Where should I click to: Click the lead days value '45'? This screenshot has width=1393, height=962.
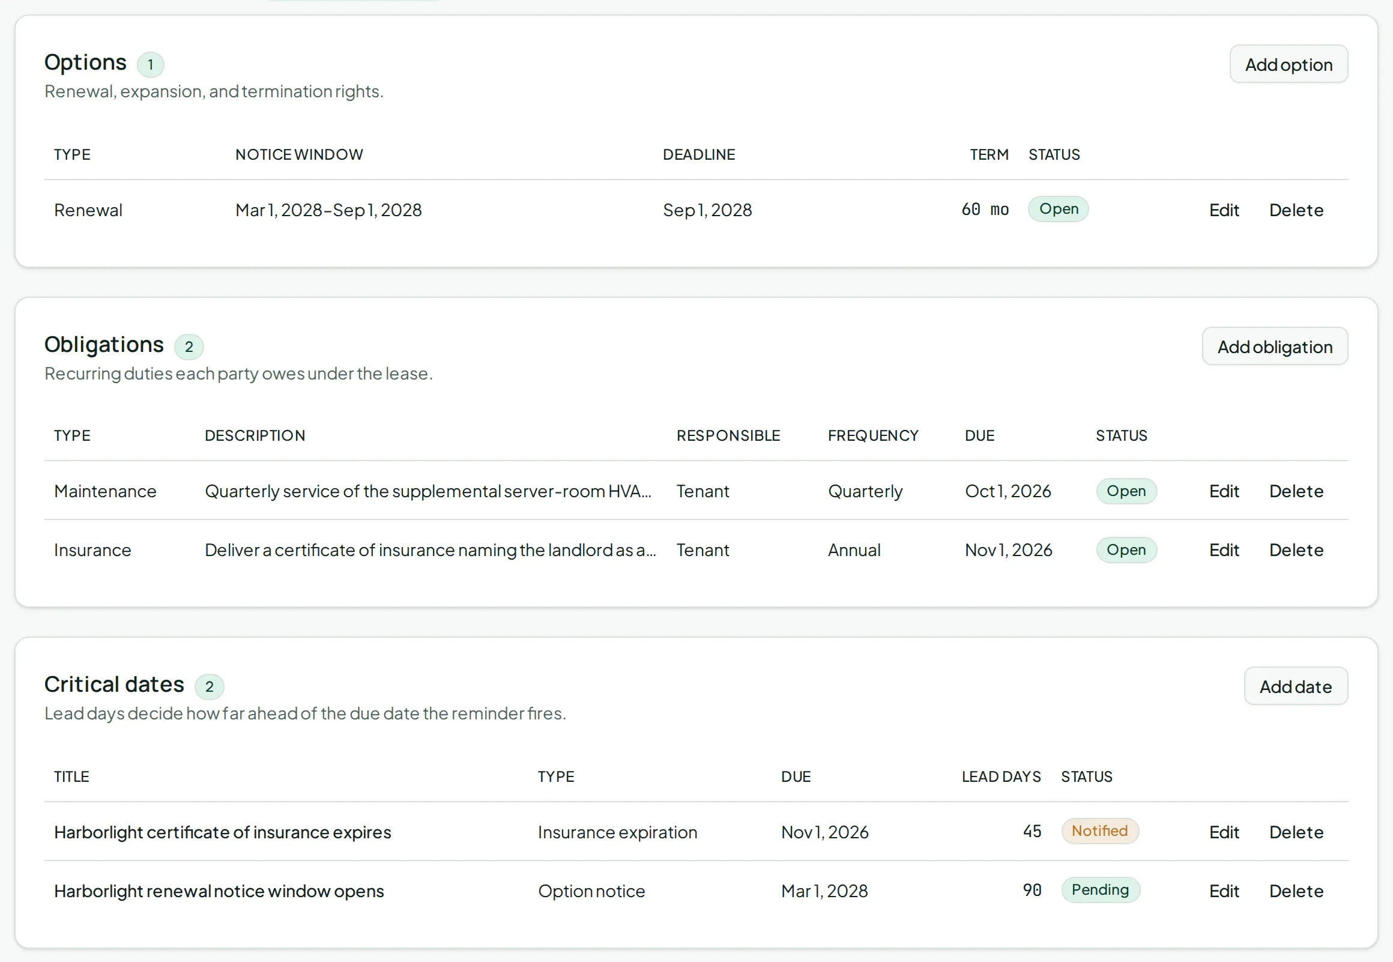(x=1032, y=831)
